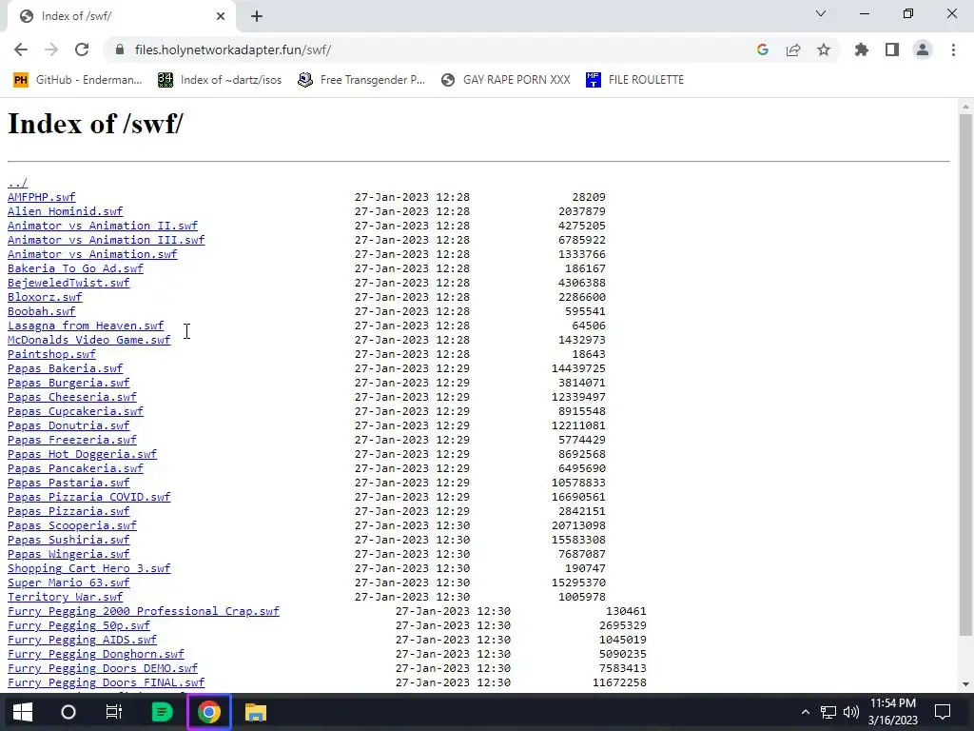Open the GitHub - Enderman bookmark
The height and width of the screenshot is (731, 974).
tap(78, 80)
